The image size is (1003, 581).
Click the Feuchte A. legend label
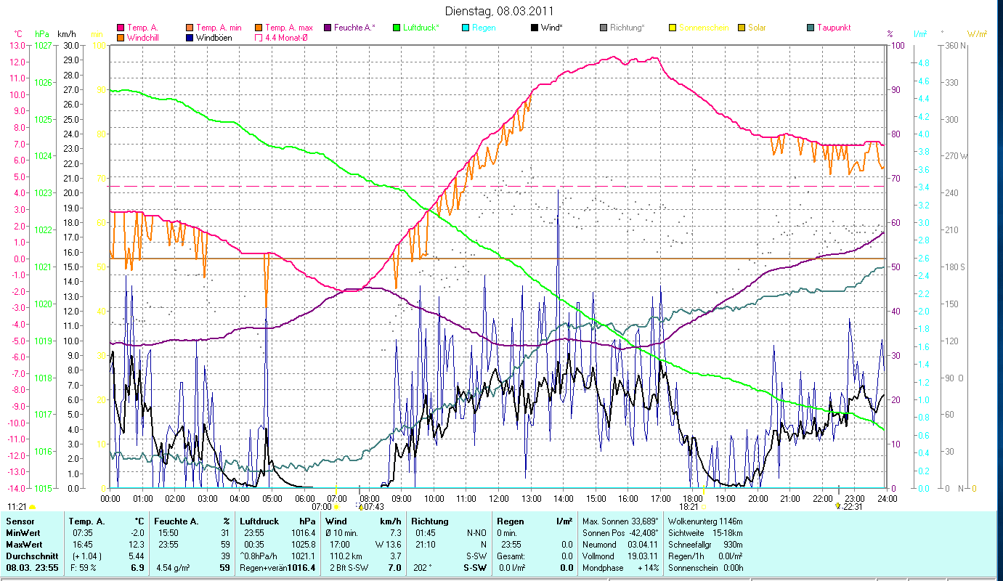pyautogui.click(x=354, y=28)
